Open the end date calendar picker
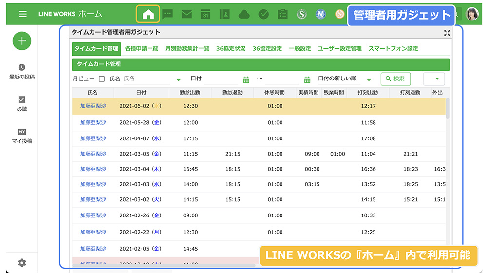 pos(307,80)
